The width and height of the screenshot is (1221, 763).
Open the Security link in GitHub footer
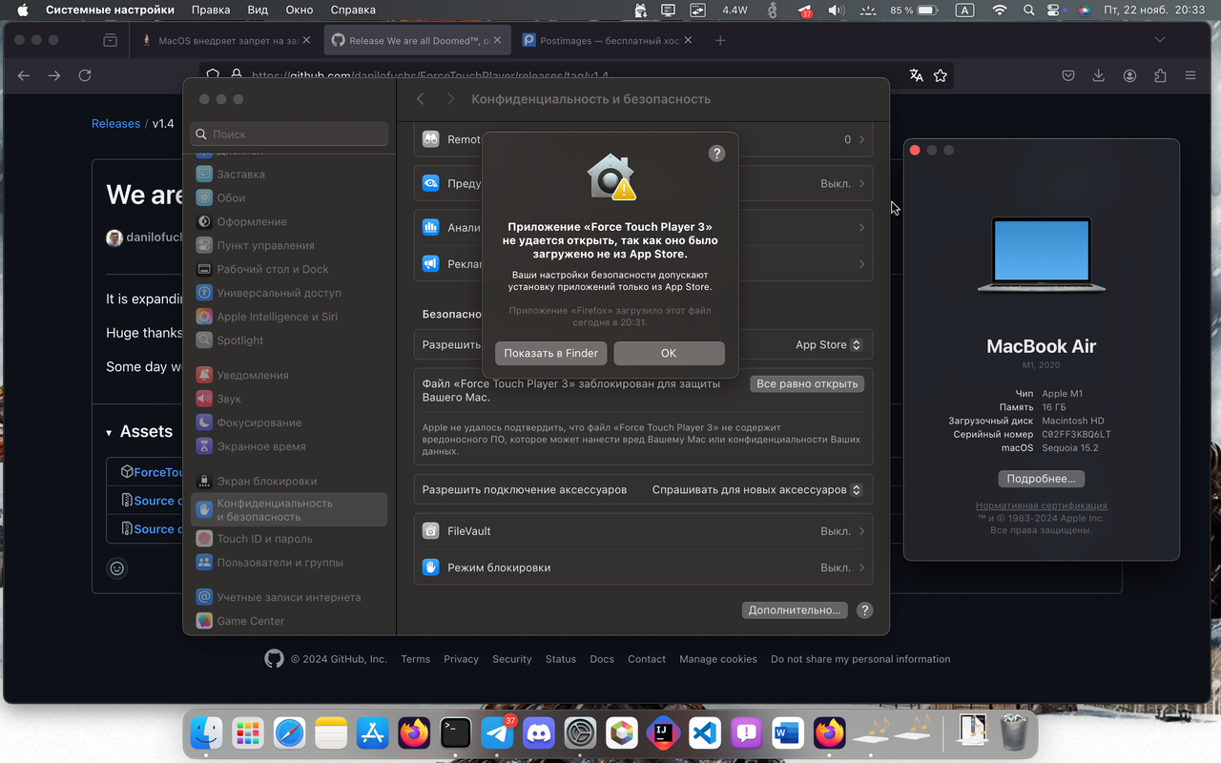point(512,659)
